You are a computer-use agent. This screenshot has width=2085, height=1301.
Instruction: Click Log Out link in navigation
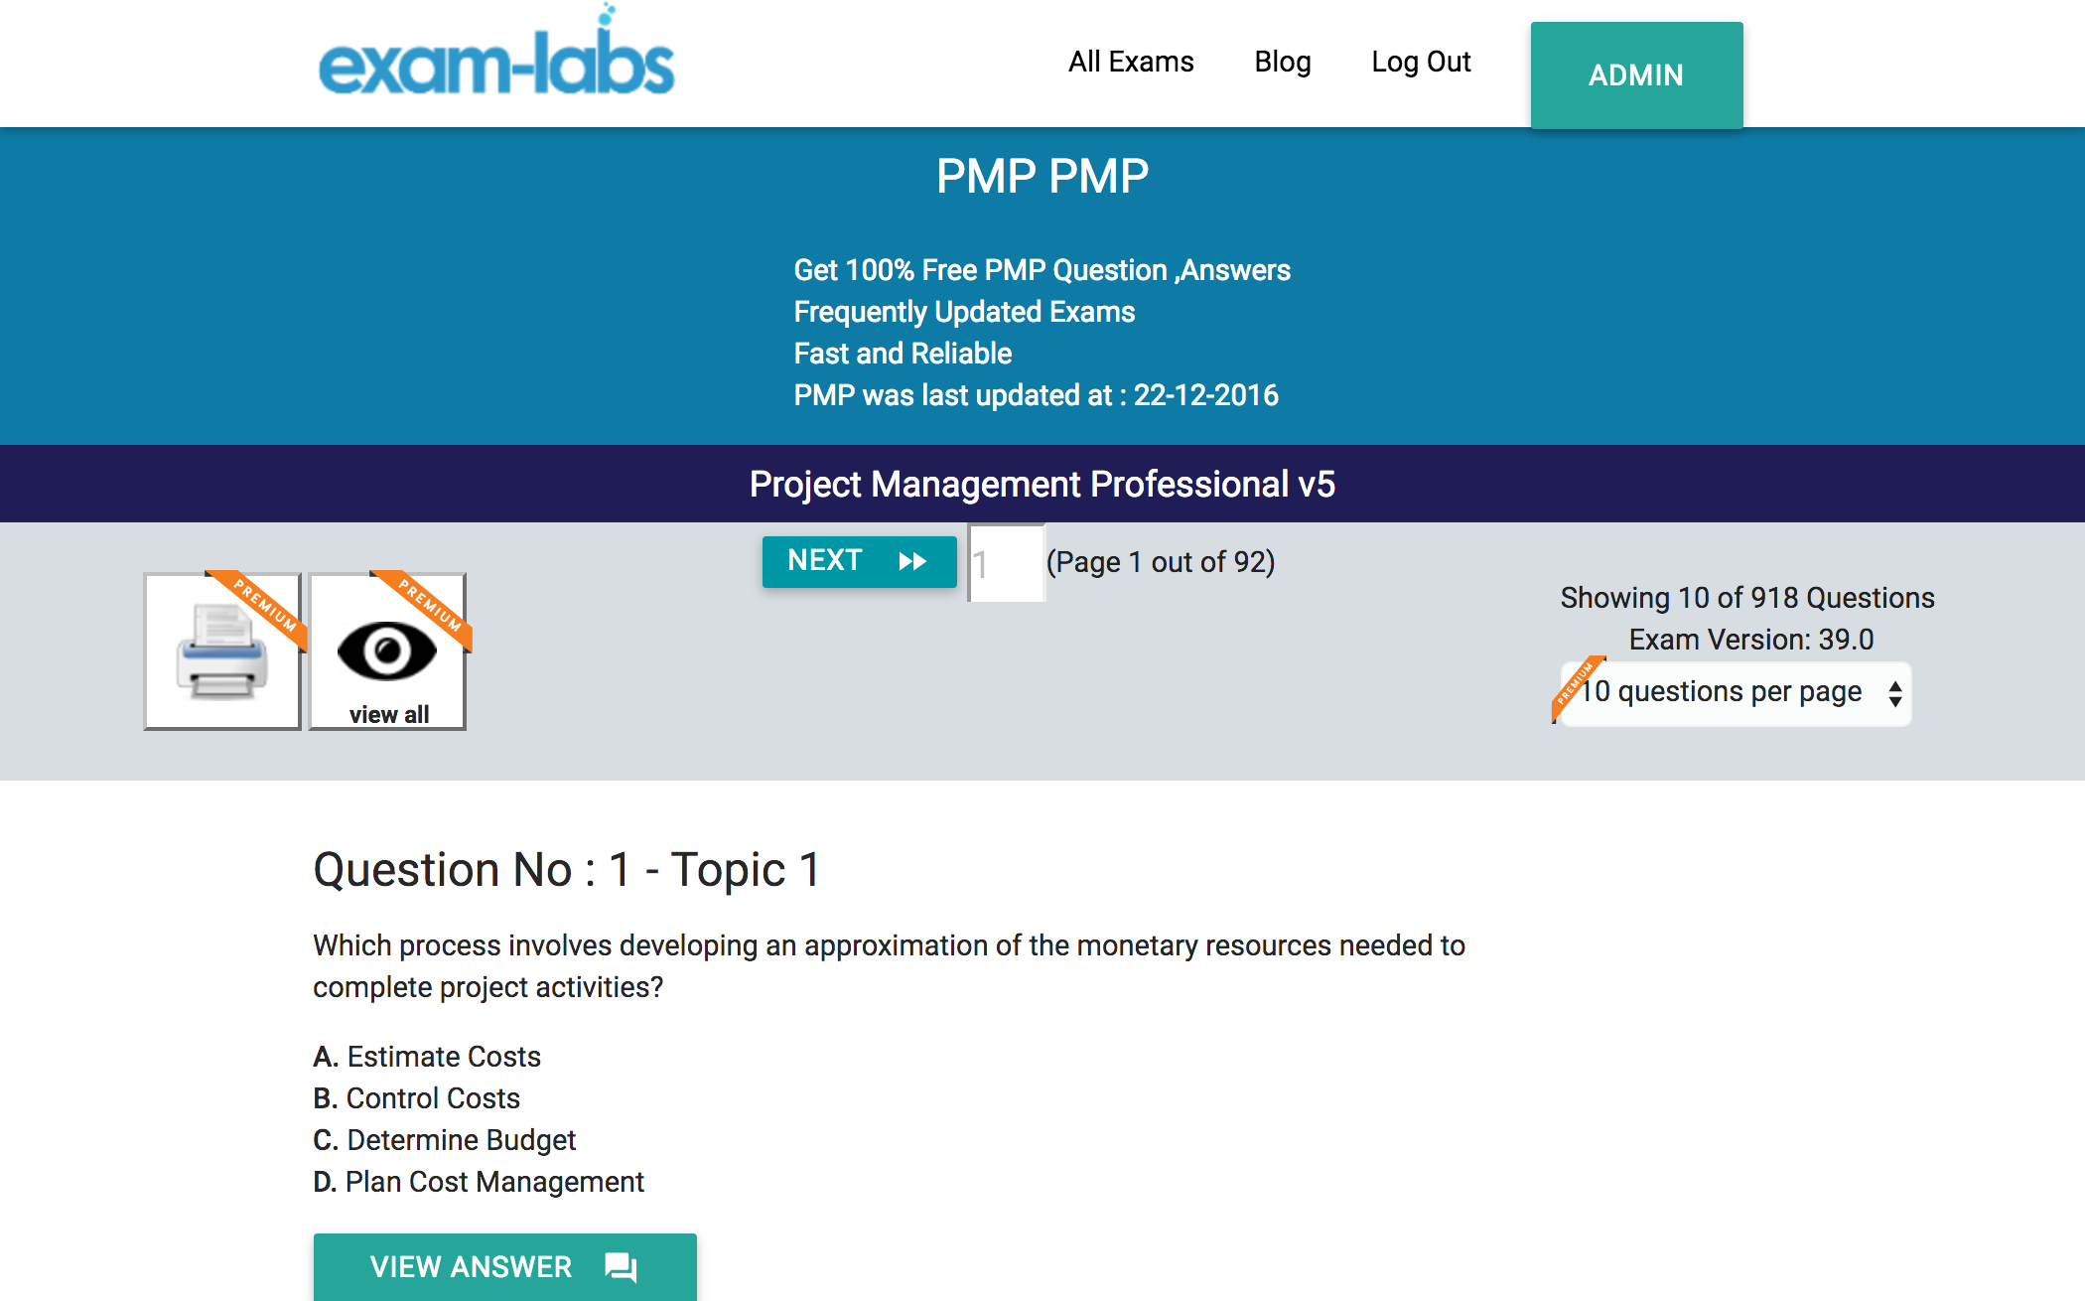point(1417,60)
